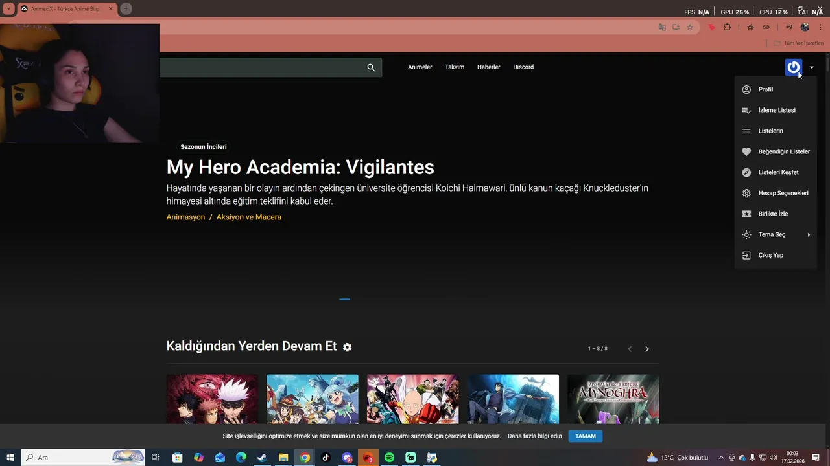Viewport: 830px width, 466px height.
Task: Show hidden system tray icons chevron
Action: point(721,458)
